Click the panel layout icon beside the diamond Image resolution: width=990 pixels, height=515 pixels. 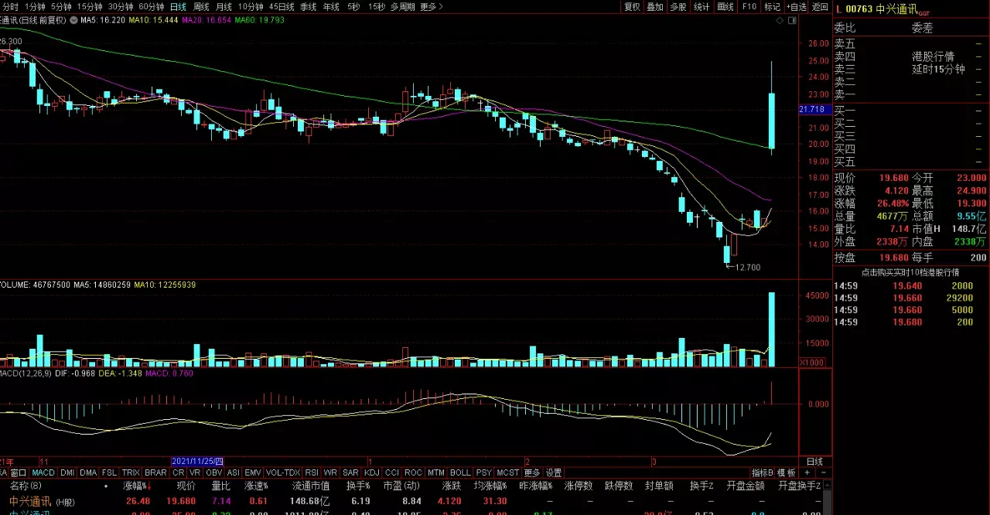point(790,21)
